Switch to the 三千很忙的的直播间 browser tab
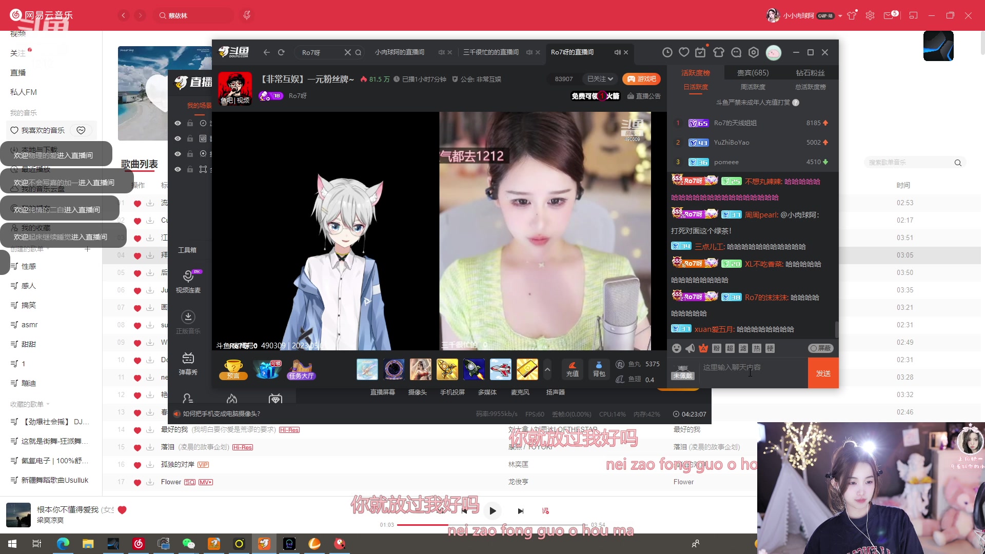This screenshot has height=554, width=985. pos(490,52)
